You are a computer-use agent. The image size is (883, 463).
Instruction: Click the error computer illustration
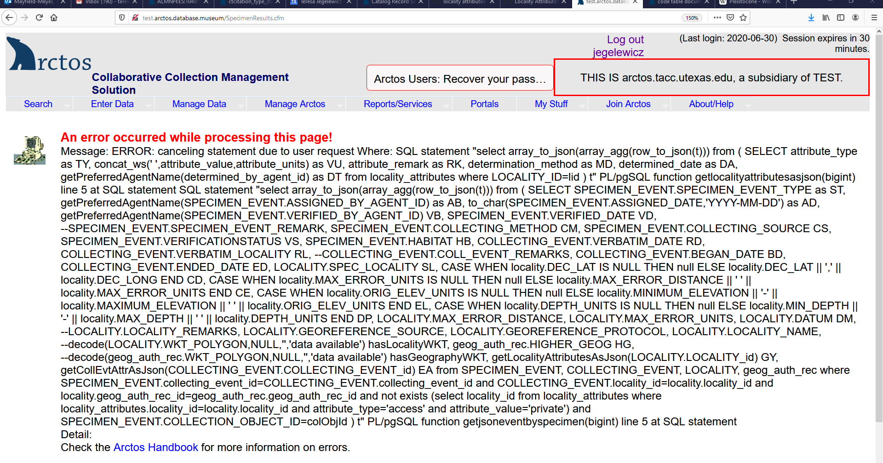click(x=30, y=150)
